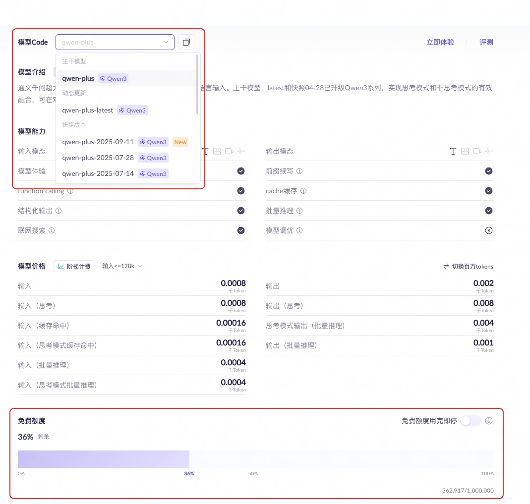Viewport: 530px width, 504px height.
Task: Click the 思考模式输出（批量推理）label
Action: pyautogui.click(x=305, y=326)
